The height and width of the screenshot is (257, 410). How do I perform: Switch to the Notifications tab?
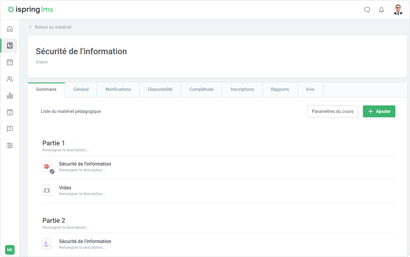tap(118, 89)
